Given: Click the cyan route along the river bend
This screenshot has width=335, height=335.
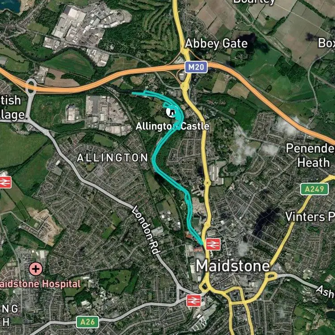Looking at the screenshot, I should tap(154, 159).
